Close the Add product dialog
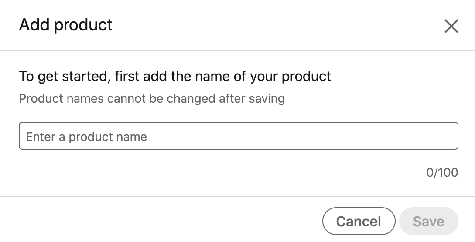The height and width of the screenshot is (242, 475). click(x=451, y=26)
